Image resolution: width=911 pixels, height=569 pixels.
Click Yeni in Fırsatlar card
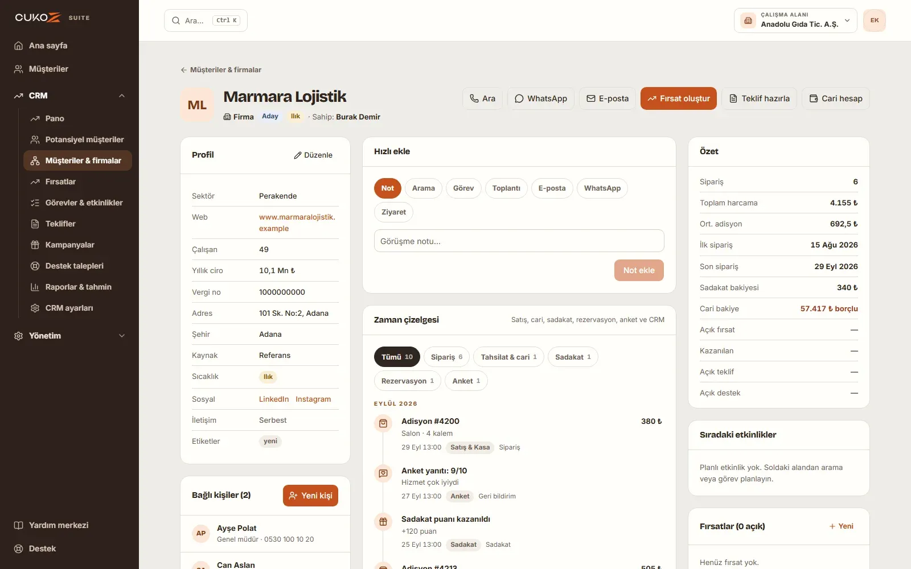841,526
